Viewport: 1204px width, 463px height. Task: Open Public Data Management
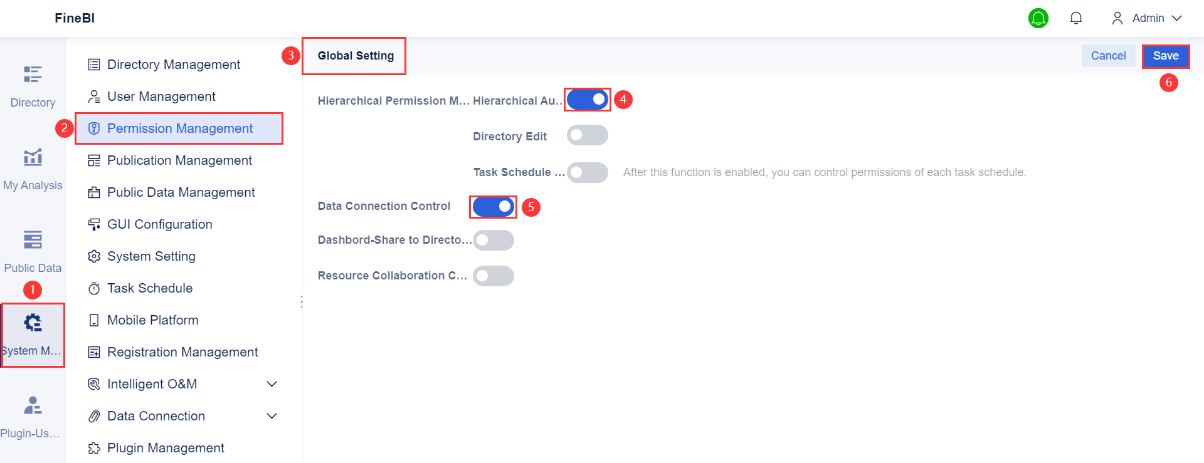tap(181, 192)
